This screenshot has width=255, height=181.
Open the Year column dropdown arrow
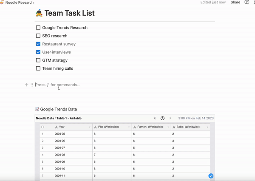click(90, 127)
